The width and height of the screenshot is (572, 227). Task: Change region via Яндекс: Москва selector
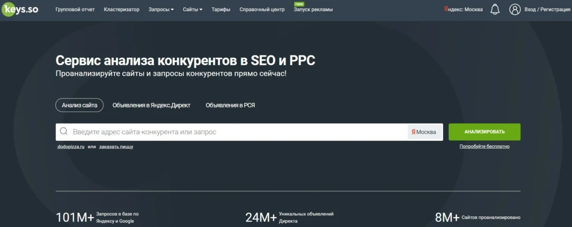[463, 10]
